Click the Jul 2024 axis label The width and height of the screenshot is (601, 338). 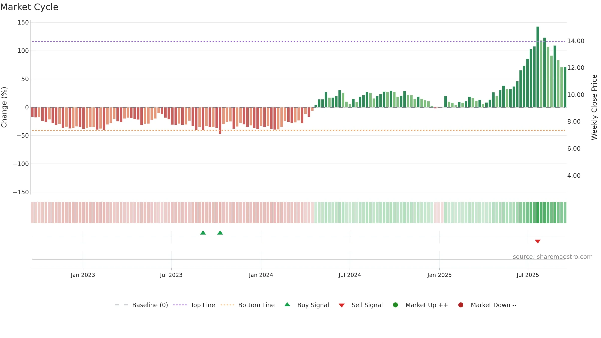pyautogui.click(x=350, y=275)
